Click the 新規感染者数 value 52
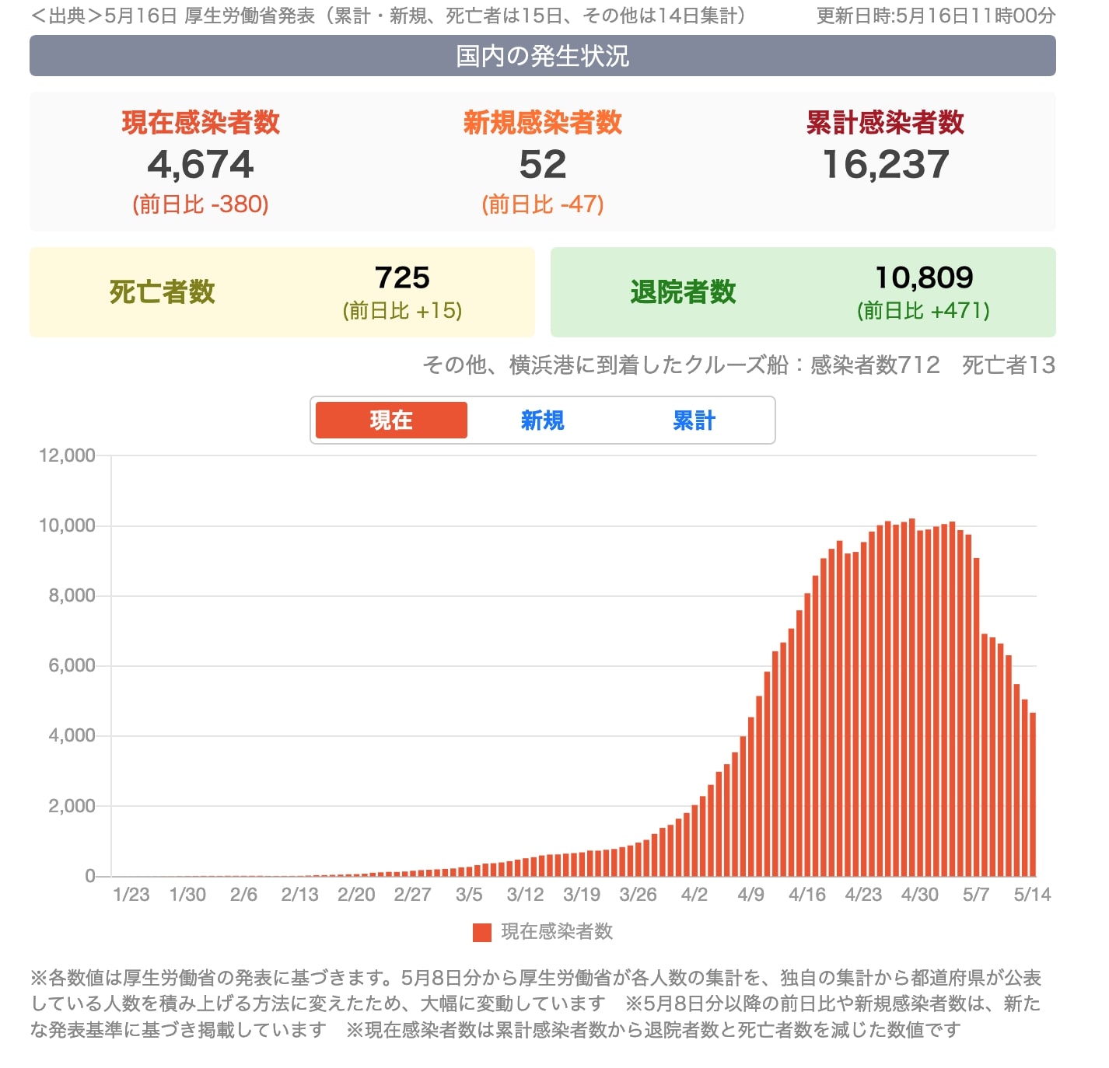 click(x=543, y=165)
